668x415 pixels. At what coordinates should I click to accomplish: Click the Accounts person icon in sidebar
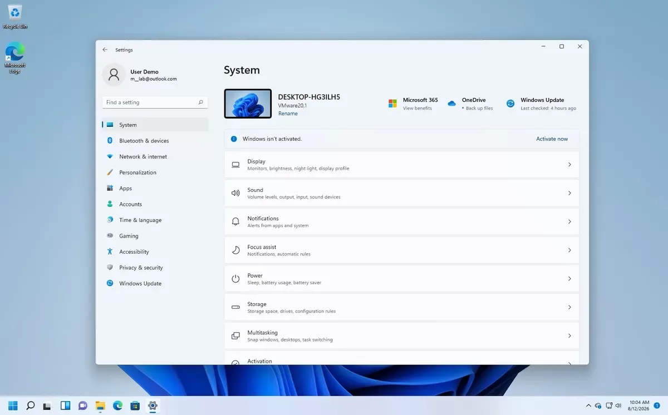pyautogui.click(x=110, y=204)
